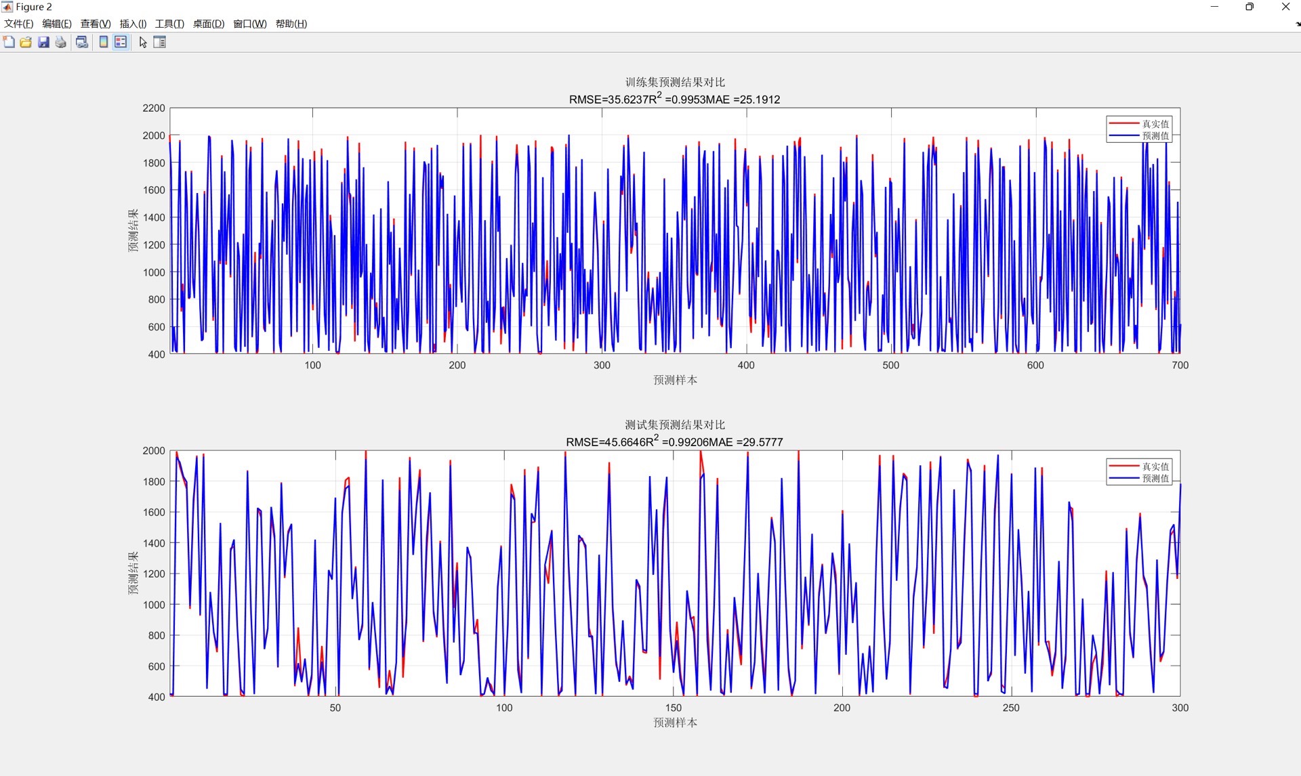The image size is (1301, 776).
Task: Open the 编辑(E) menu
Action: point(56,24)
